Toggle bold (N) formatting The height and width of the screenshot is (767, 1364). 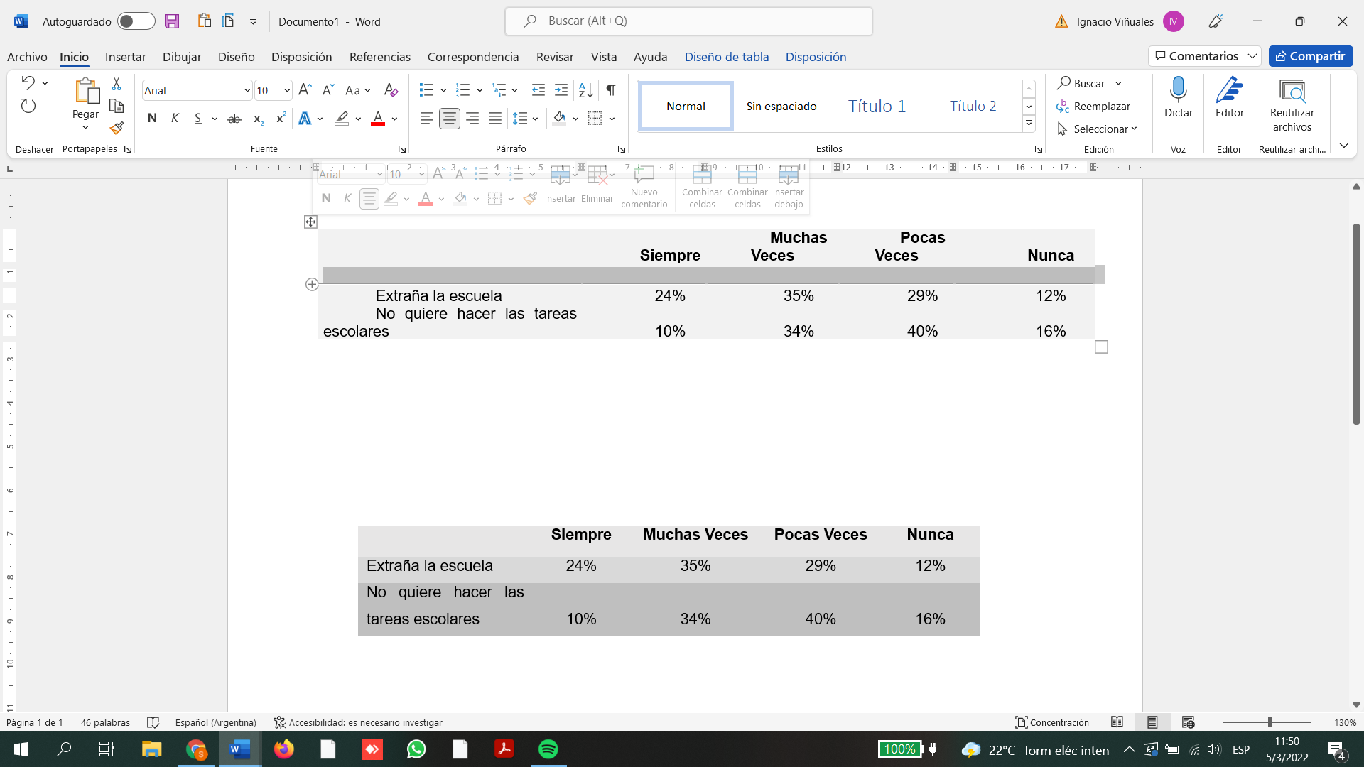[x=152, y=119]
